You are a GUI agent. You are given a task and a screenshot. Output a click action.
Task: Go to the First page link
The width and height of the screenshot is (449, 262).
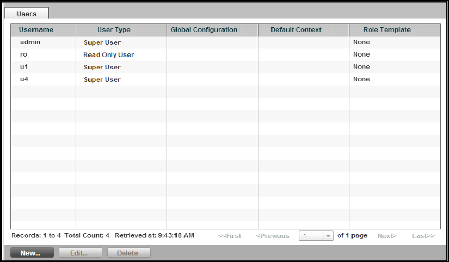pyautogui.click(x=230, y=236)
